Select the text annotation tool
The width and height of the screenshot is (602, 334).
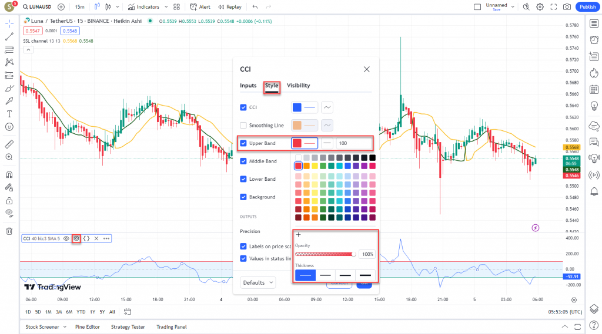pos(9,114)
